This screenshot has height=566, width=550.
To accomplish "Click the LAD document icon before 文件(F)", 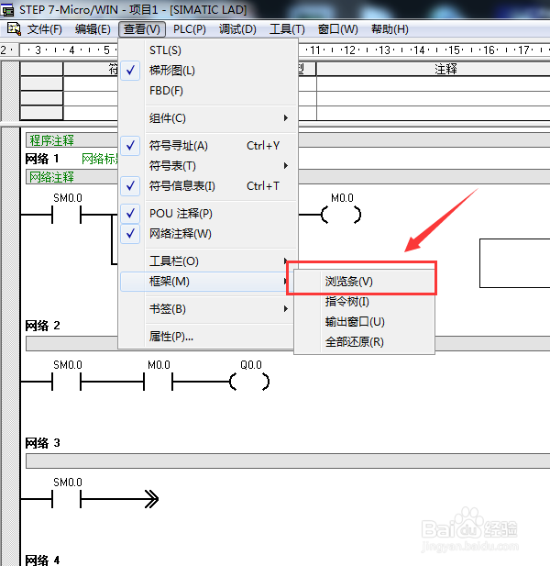I will coord(14,28).
